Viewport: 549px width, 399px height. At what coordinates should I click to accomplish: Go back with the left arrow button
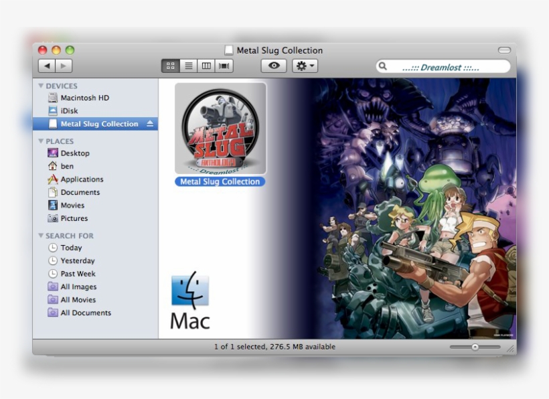pyautogui.click(x=47, y=66)
